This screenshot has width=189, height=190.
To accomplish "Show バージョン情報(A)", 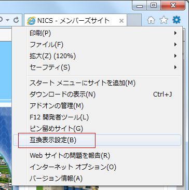I will (x=97, y=178).
